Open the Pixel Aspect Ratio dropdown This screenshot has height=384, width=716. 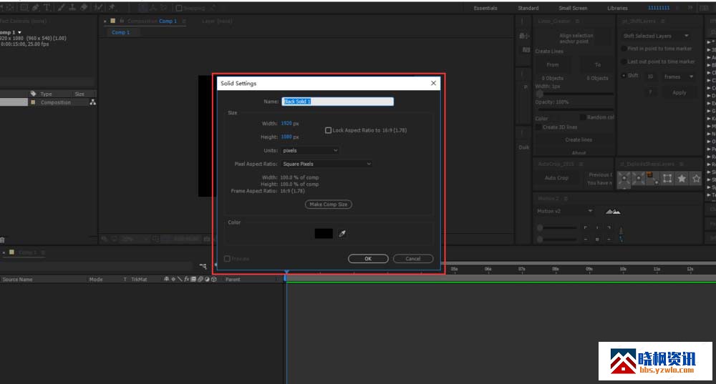326,164
